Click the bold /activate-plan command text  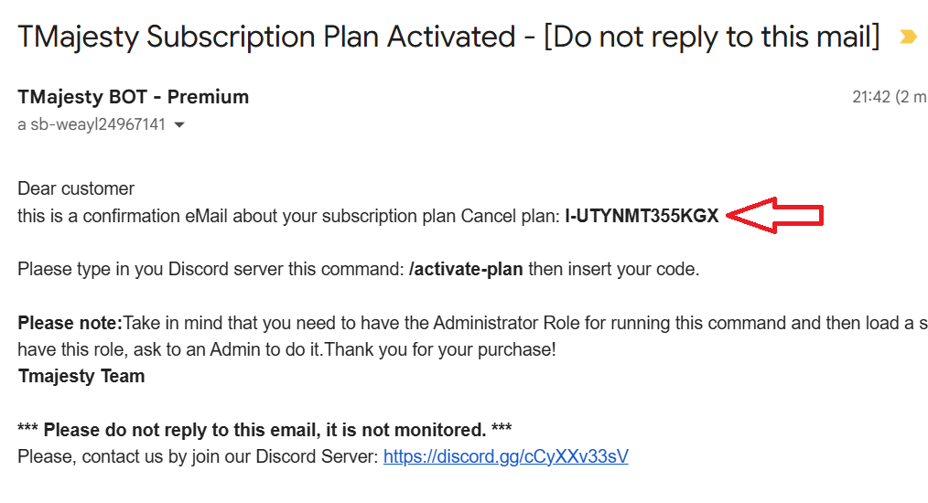(x=466, y=270)
